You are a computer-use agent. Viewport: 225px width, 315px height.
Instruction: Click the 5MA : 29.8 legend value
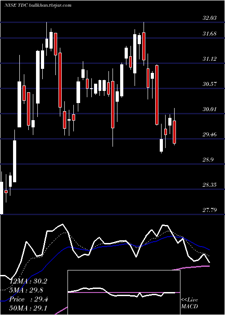27,290
